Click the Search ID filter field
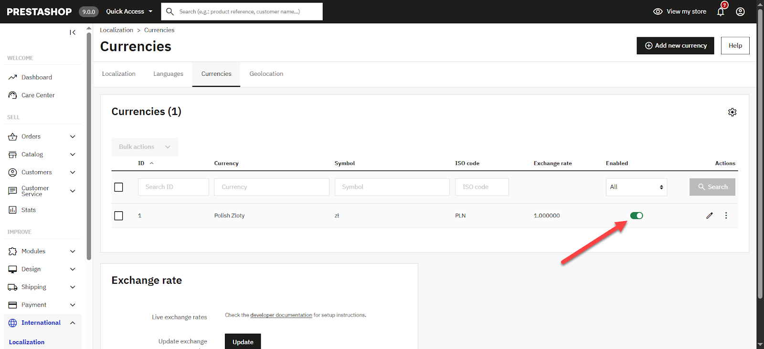This screenshot has width=764, height=349. tap(173, 187)
